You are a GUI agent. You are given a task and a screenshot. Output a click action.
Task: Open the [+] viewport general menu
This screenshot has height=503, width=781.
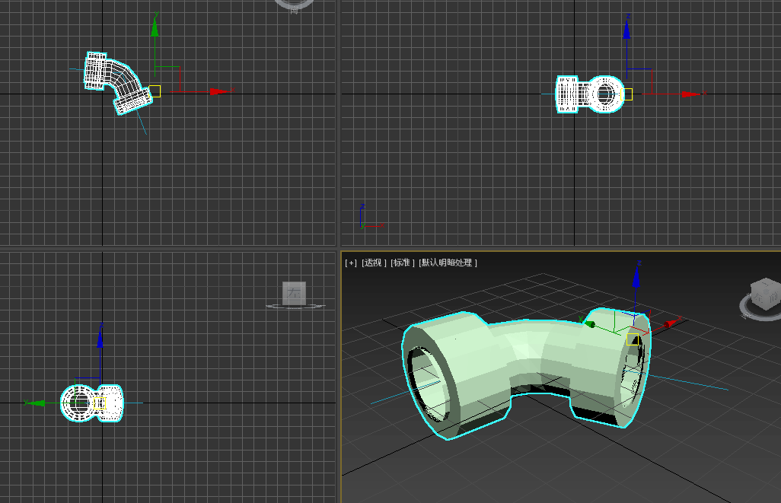pos(350,263)
